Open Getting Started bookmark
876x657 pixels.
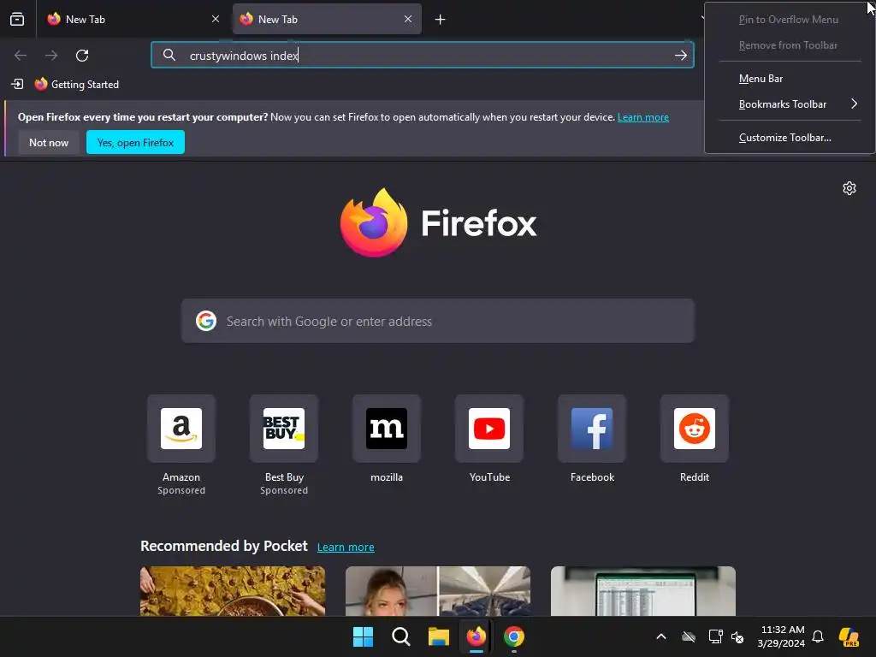77,85
